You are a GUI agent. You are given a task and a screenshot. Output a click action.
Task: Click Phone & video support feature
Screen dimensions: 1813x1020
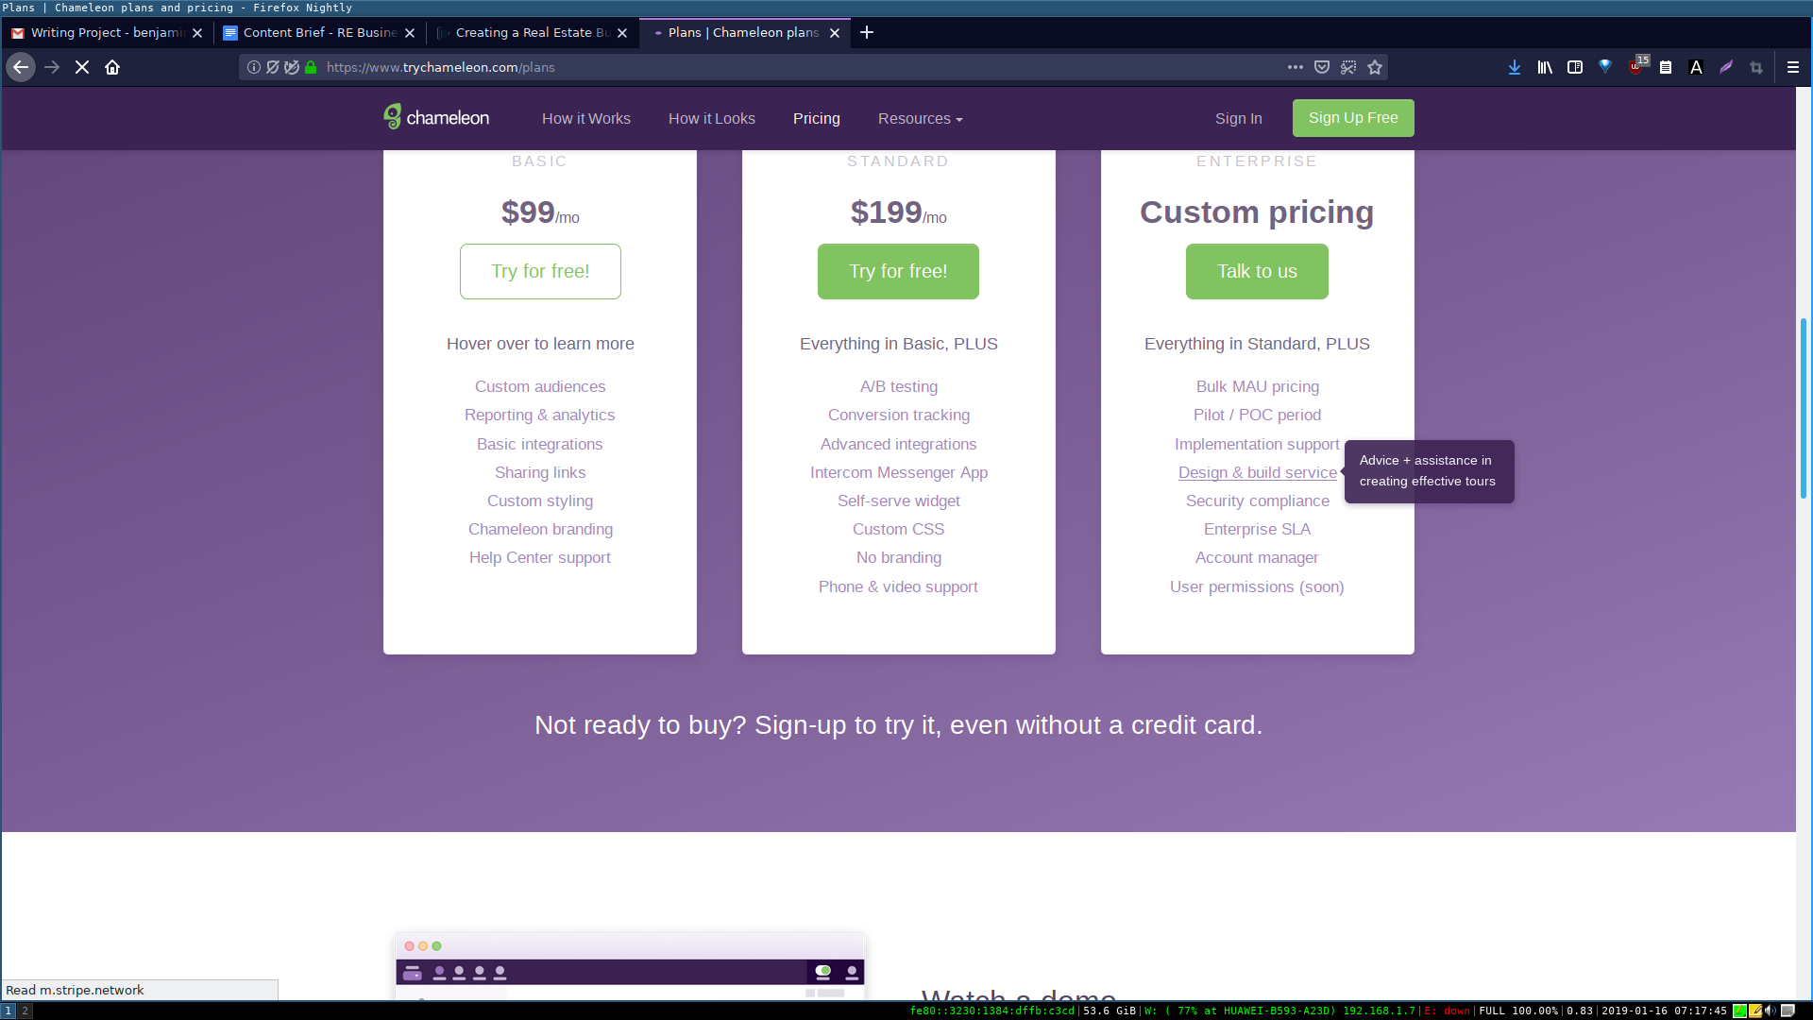898,586
